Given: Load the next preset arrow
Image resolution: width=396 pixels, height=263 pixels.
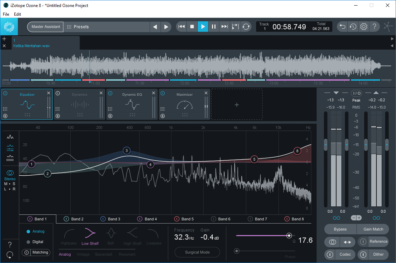Looking at the screenshot, I should (166, 27).
